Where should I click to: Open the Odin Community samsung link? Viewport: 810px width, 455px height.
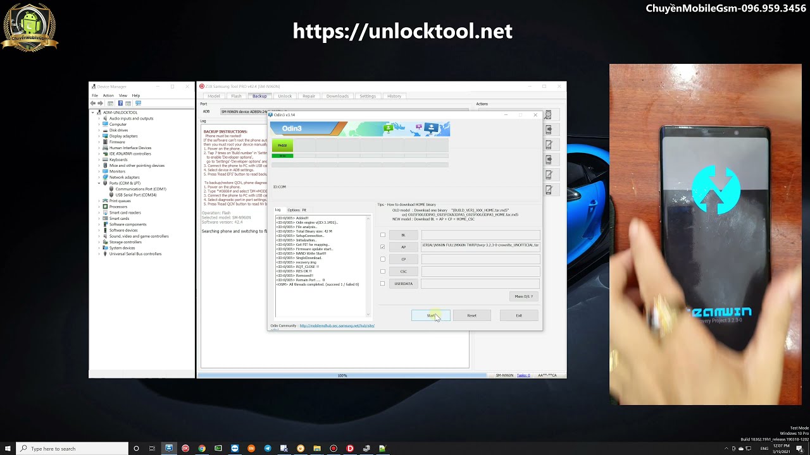coord(337,325)
